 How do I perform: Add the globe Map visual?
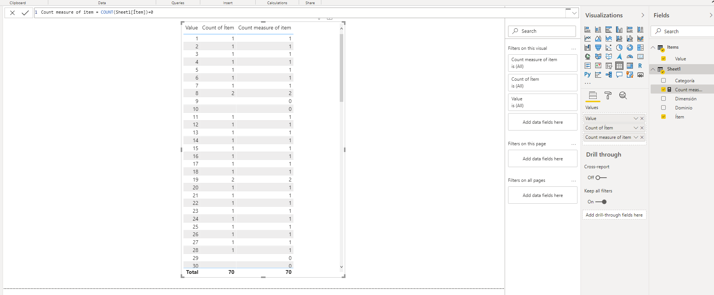point(588,57)
